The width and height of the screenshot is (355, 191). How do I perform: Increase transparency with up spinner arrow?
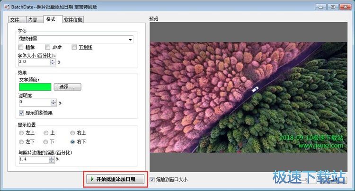pos(53,100)
